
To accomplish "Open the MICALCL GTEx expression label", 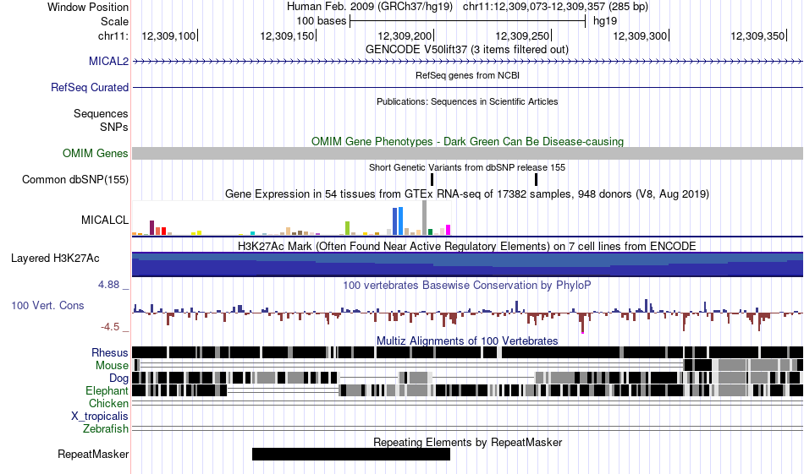I will click(x=105, y=221).
